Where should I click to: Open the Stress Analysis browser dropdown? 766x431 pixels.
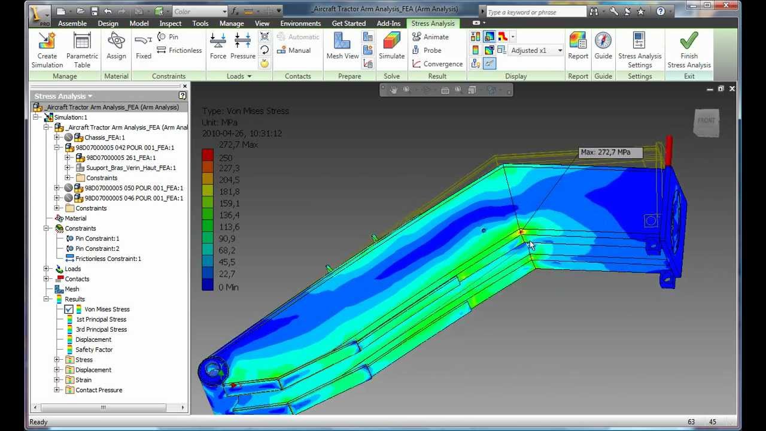tap(63, 96)
